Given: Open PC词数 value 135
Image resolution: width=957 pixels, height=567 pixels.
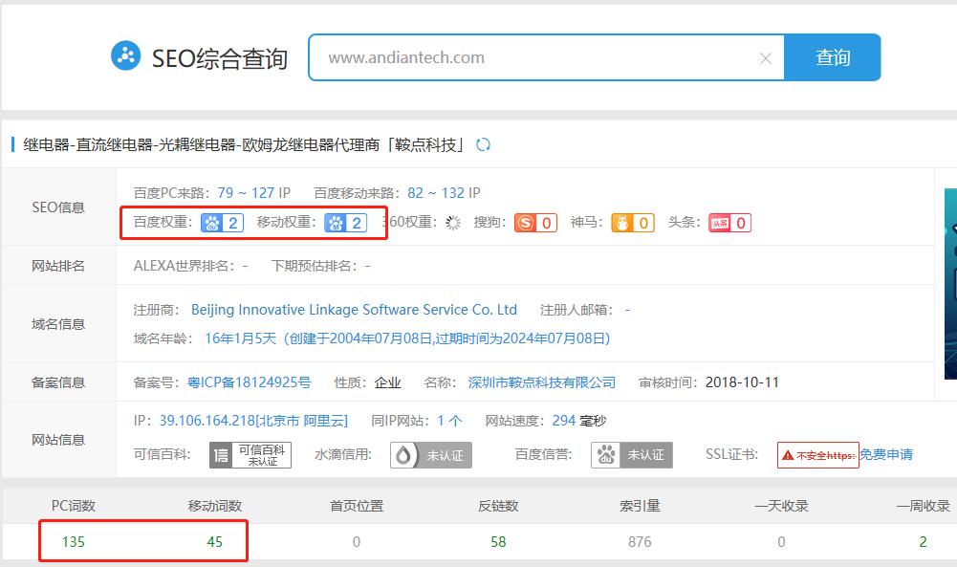Looking at the screenshot, I should click(74, 542).
